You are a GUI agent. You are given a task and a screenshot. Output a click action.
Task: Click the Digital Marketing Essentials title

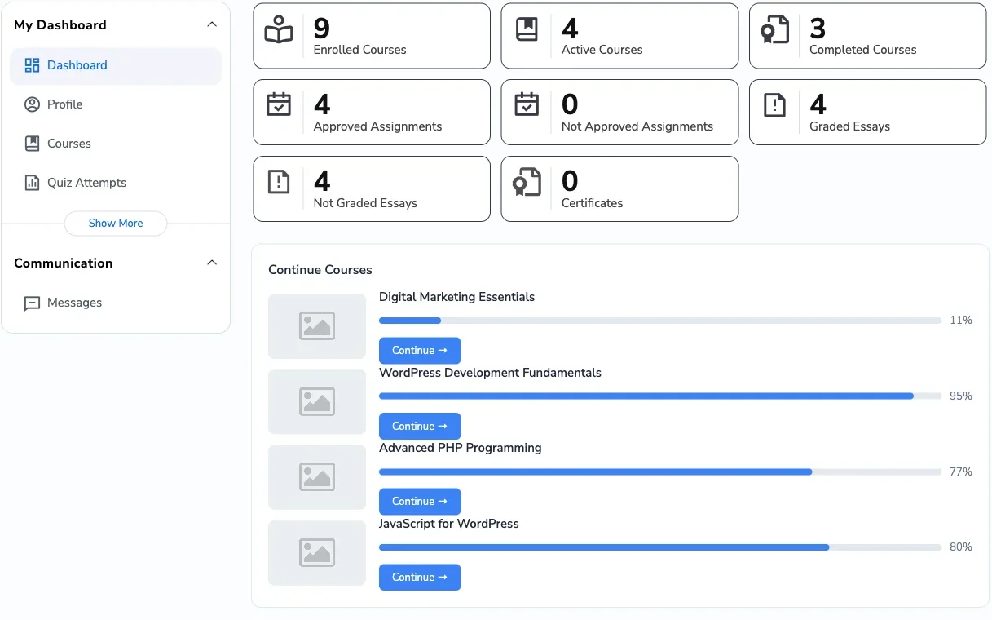point(456,297)
